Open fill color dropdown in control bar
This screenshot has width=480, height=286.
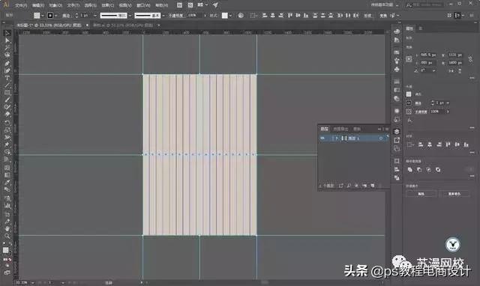[42, 15]
